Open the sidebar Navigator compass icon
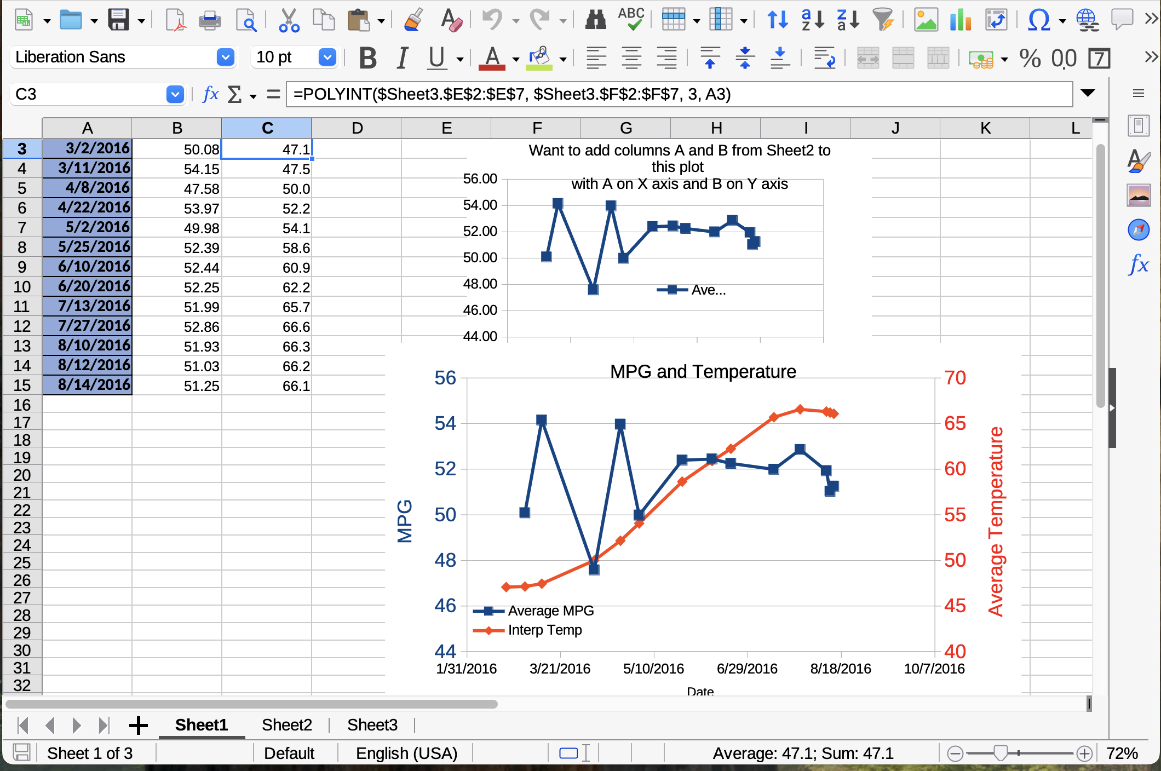Screen dimensions: 1161x771 1139,229
